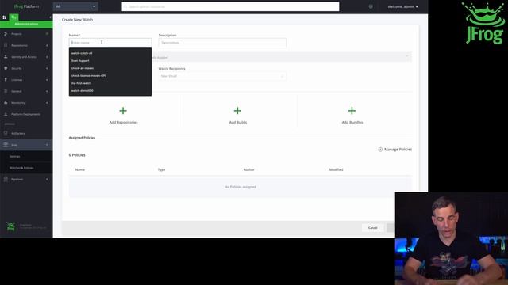The width and height of the screenshot is (508, 285).
Task: Expand the collapsed gray section chevron
Action: 407,56
